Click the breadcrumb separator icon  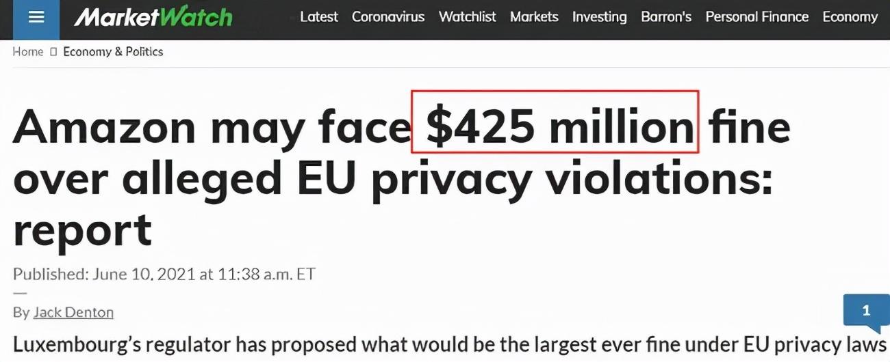53,52
